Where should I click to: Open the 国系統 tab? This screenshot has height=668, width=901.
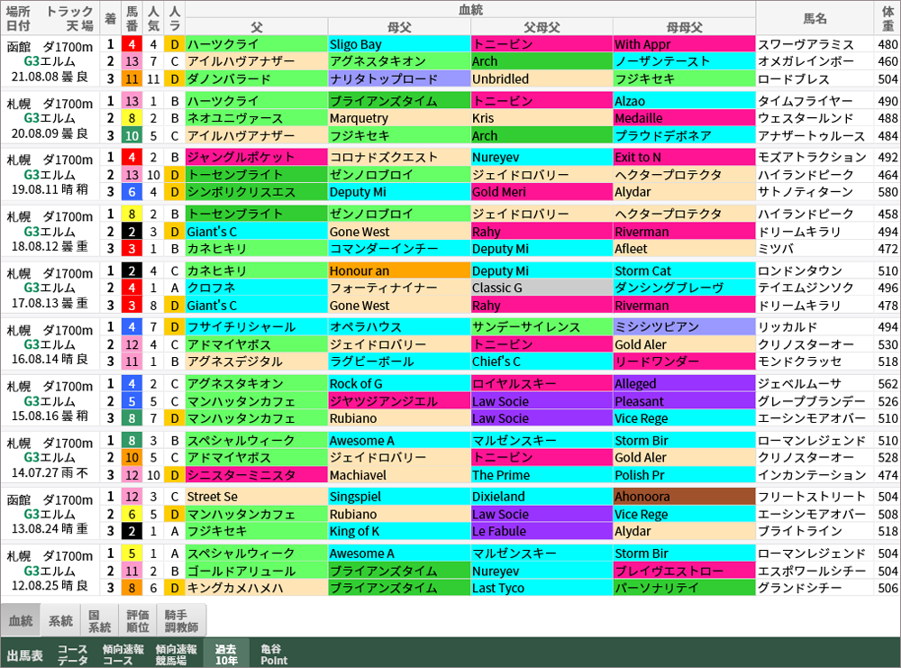point(99,620)
